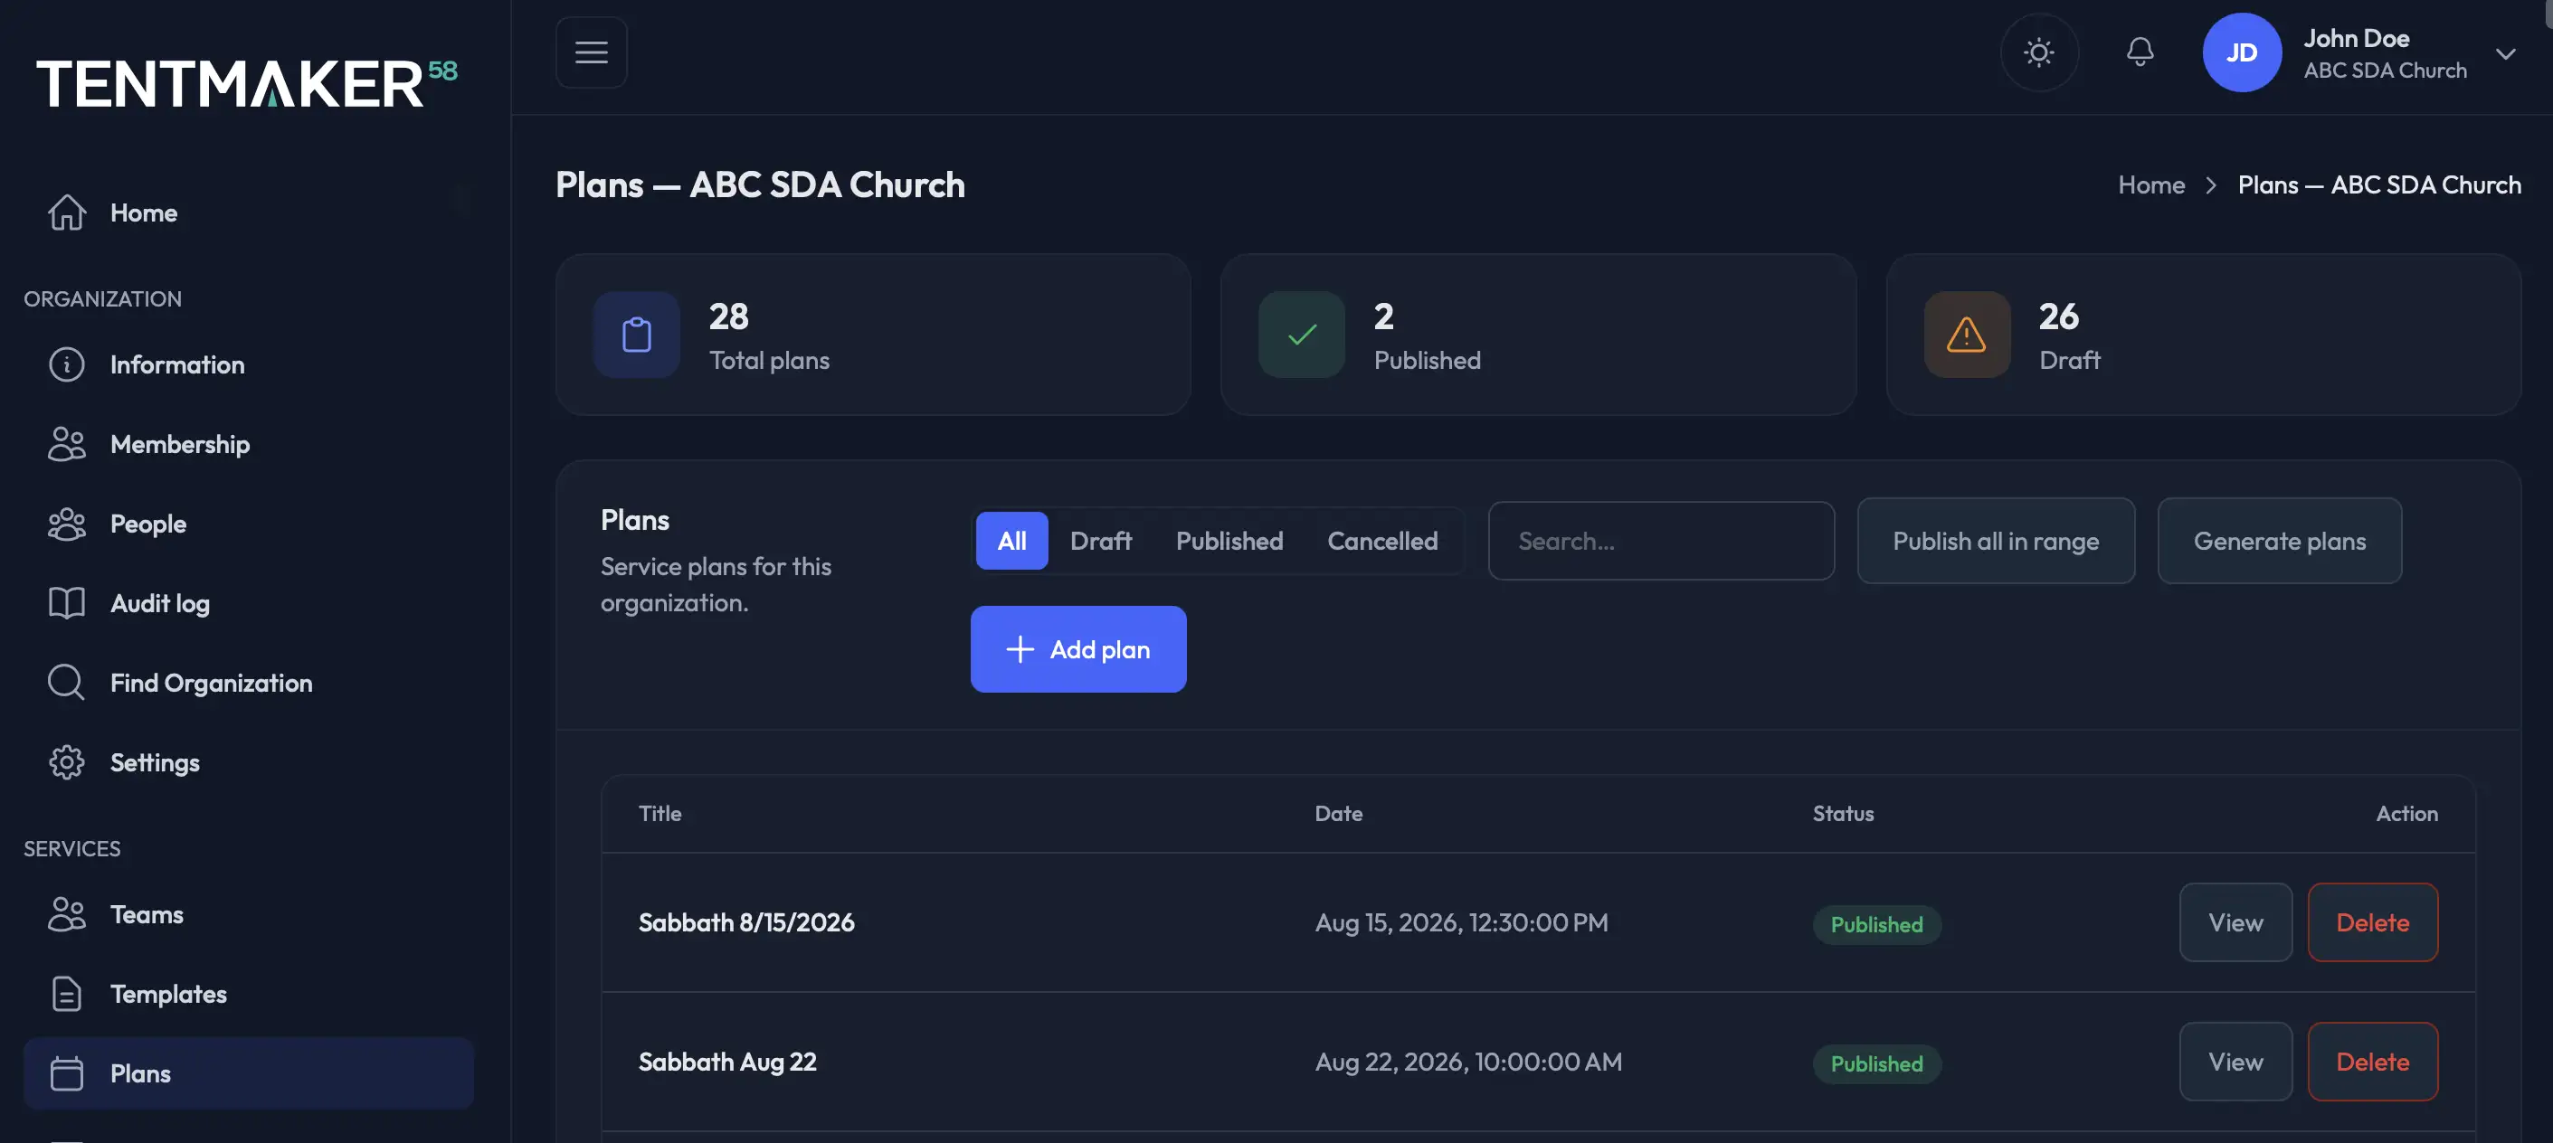Click the Plans calendar icon
The image size is (2553, 1143).
(66, 1073)
